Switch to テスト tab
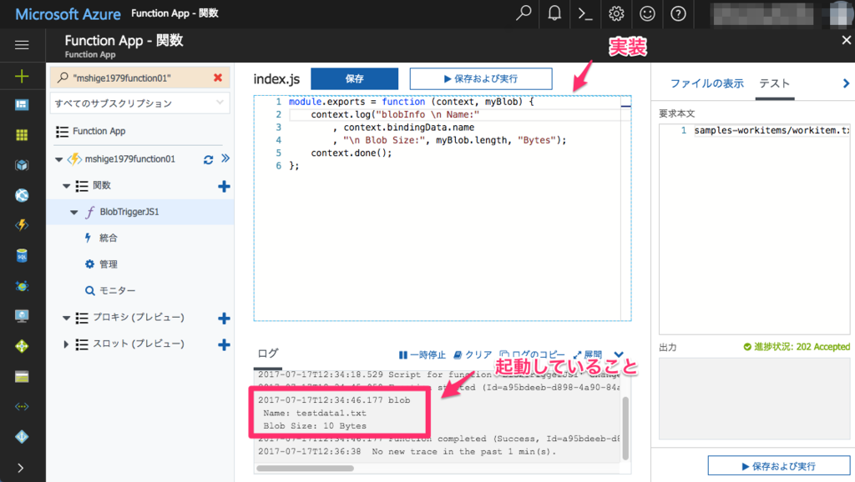Viewport: 855px width, 482px height. [774, 83]
